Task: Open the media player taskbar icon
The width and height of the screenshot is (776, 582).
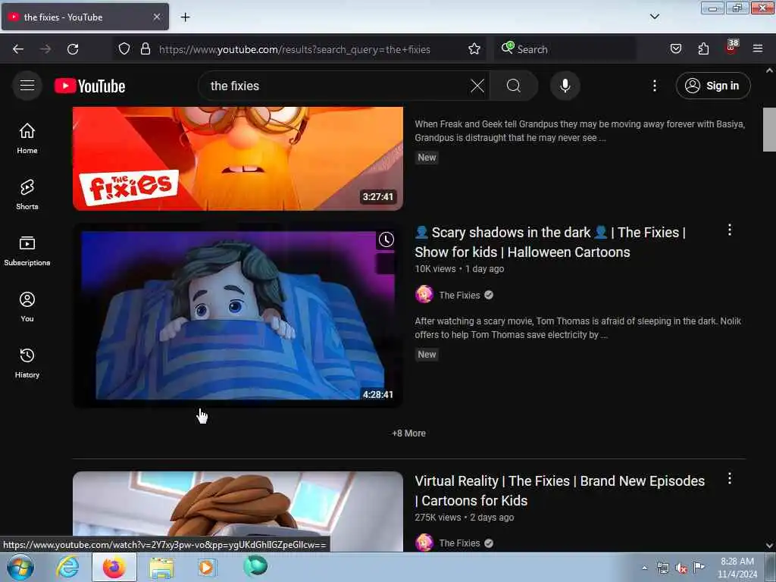Action: 207,568
